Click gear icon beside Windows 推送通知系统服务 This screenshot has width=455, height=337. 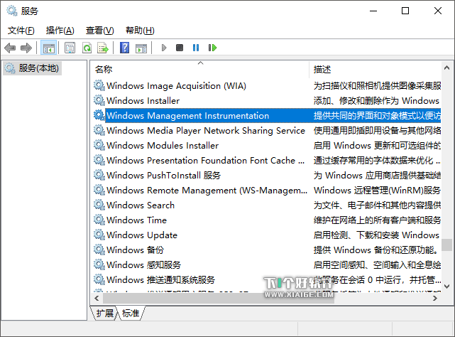pyautogui.click(x=99, y=279)
